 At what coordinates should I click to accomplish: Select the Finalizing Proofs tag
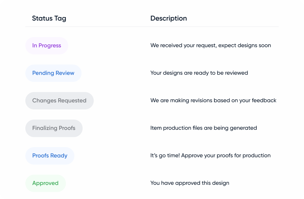point(54,128)
